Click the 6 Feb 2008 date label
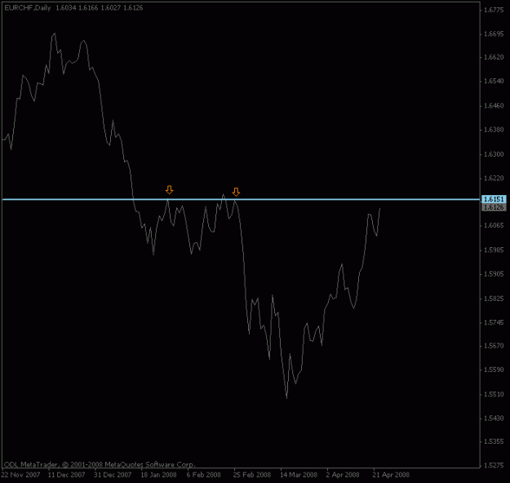The width and height of the screenshot is (510, 483). [204, 475]
